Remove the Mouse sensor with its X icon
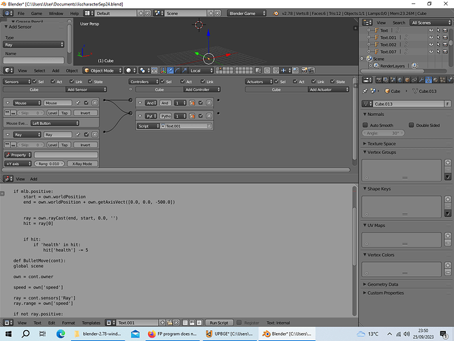This screenshot has height=341, width=454. pos(95,103)
